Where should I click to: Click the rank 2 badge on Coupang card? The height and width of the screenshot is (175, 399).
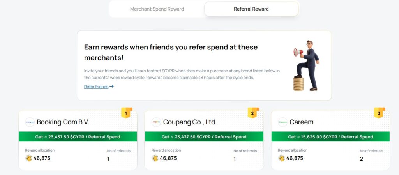(x=252, y=113)
